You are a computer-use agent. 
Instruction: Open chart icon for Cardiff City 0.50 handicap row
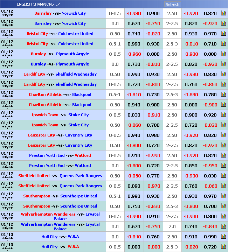click(223, 74)
